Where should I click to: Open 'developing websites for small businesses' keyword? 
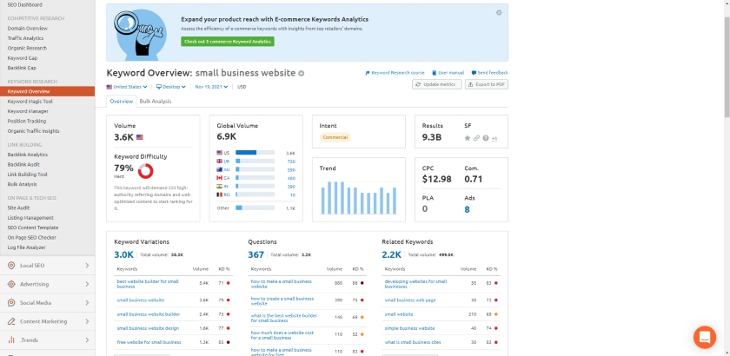415,284
